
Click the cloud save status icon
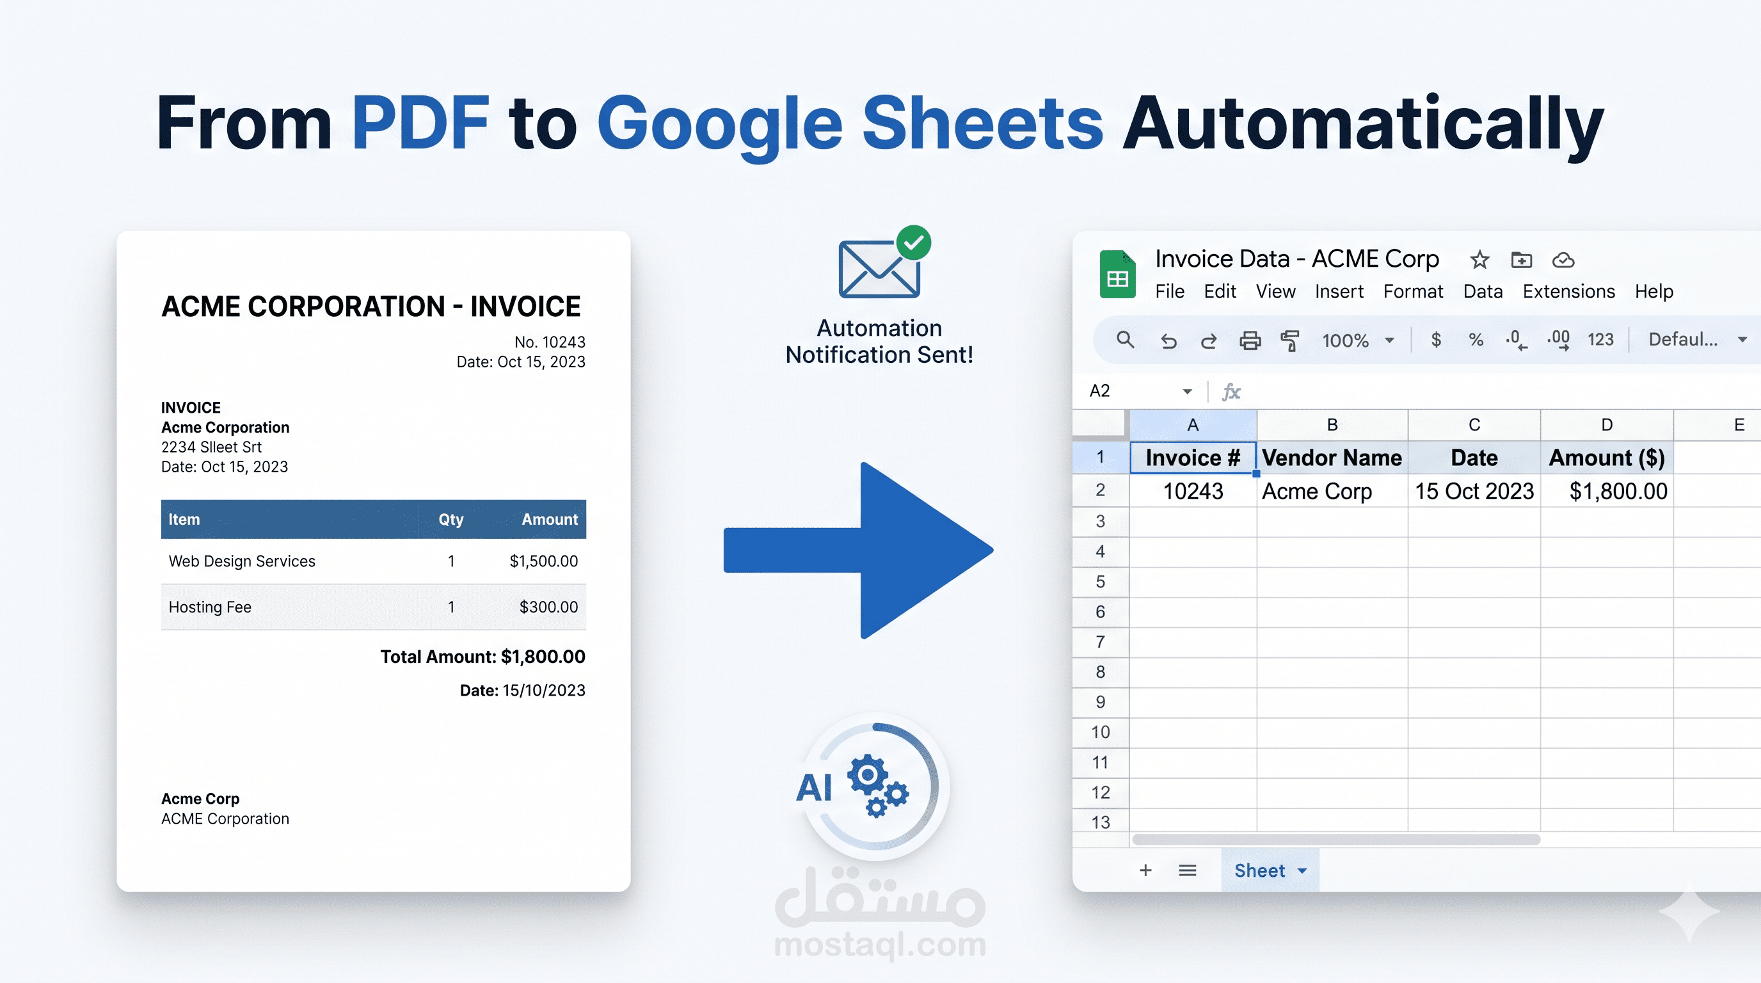click(1563, 260)
